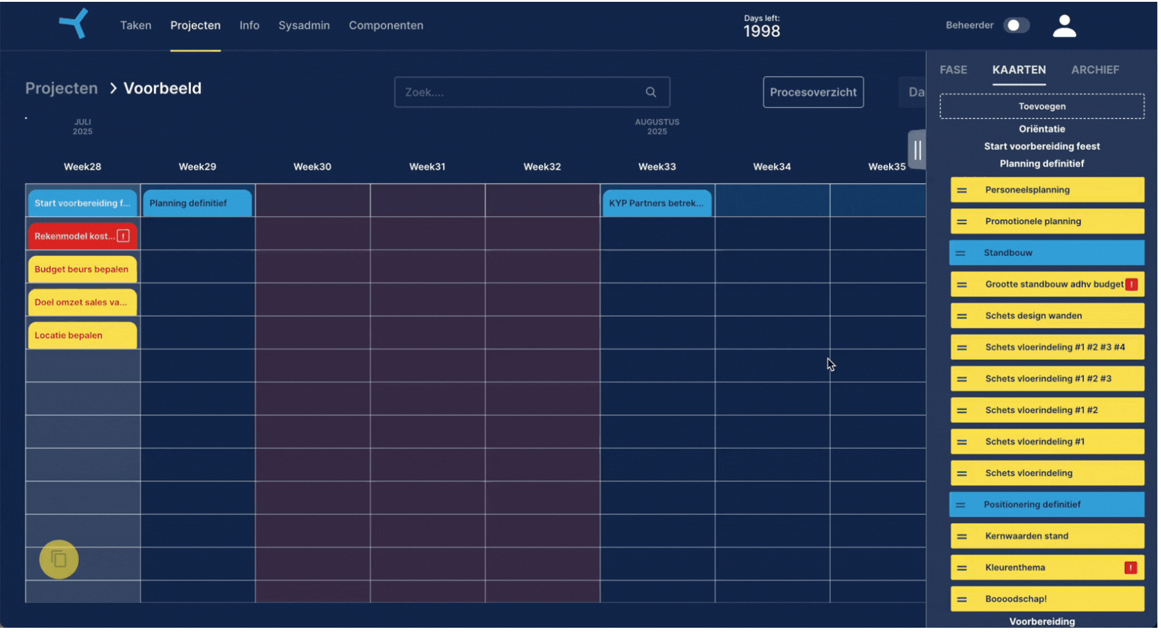Click Start voorbereiding feest sidebar heading
1161x632 pixels.
tap(1041, 146)
